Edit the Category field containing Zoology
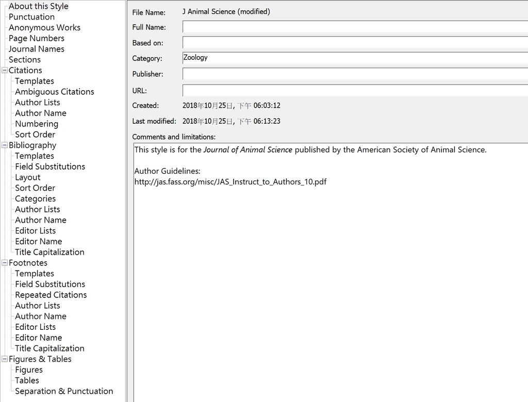 355,58
